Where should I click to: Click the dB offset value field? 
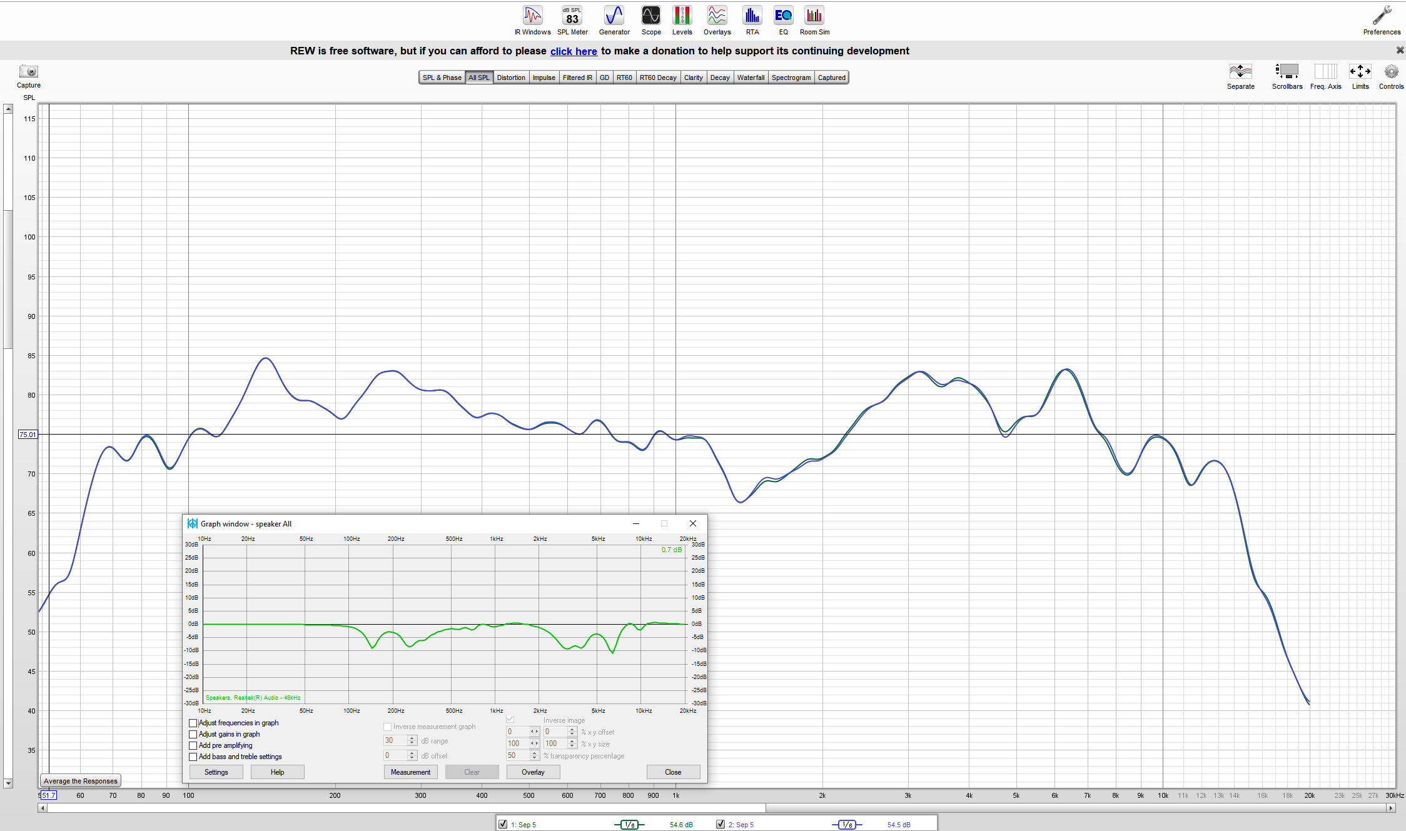[x=395, y=755]
